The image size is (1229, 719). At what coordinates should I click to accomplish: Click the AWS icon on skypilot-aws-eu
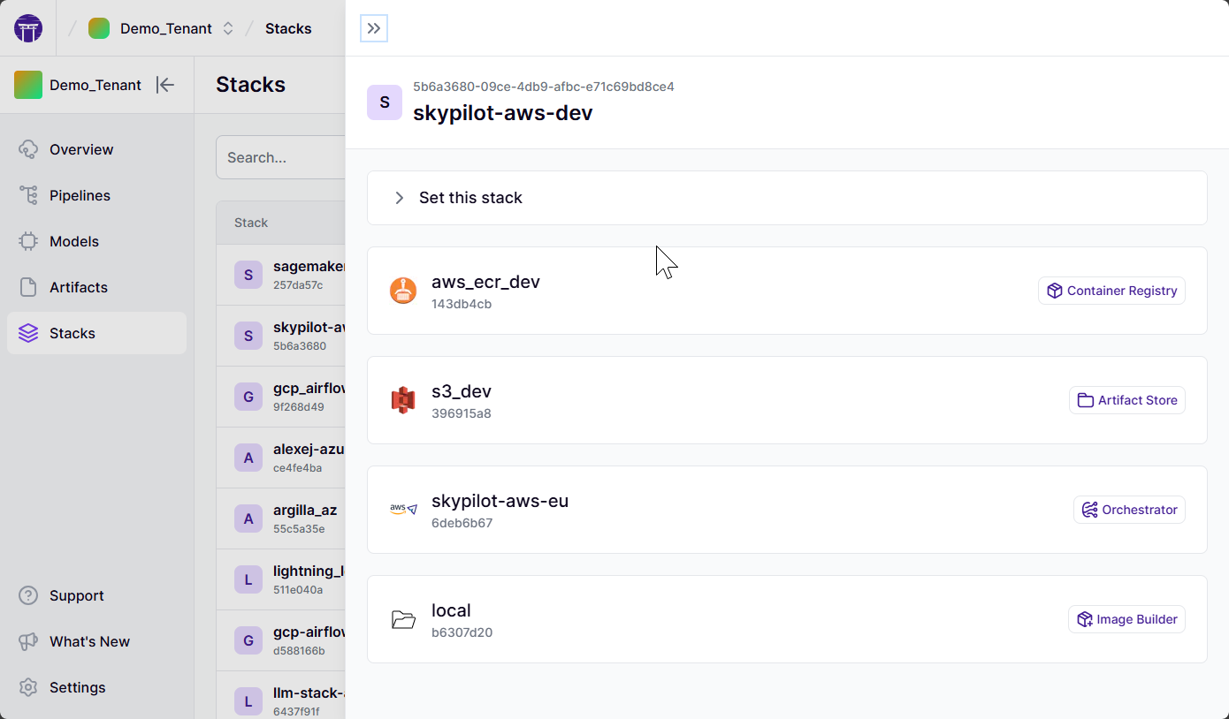pyautogui.click(x=403, y=509)
